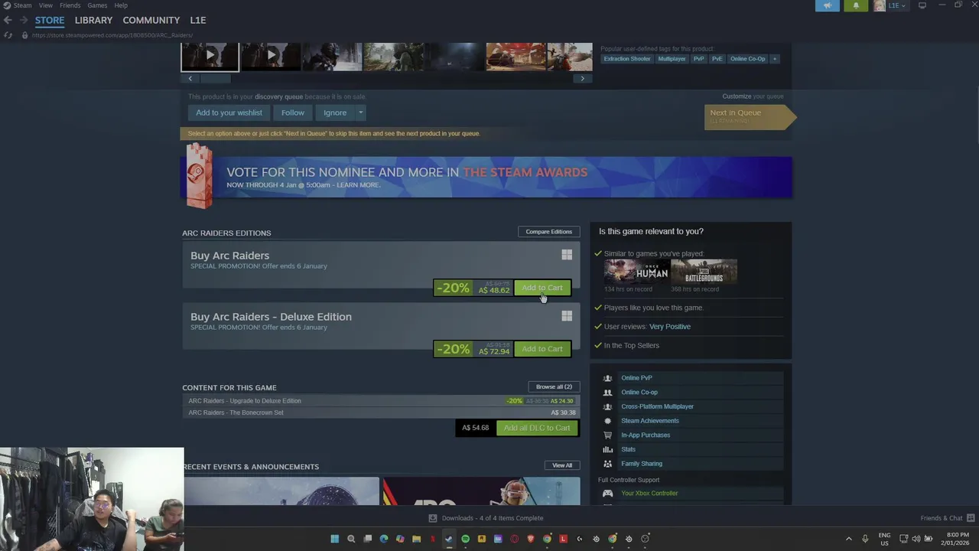Open Friends & Chat panel

pos(947,518)
